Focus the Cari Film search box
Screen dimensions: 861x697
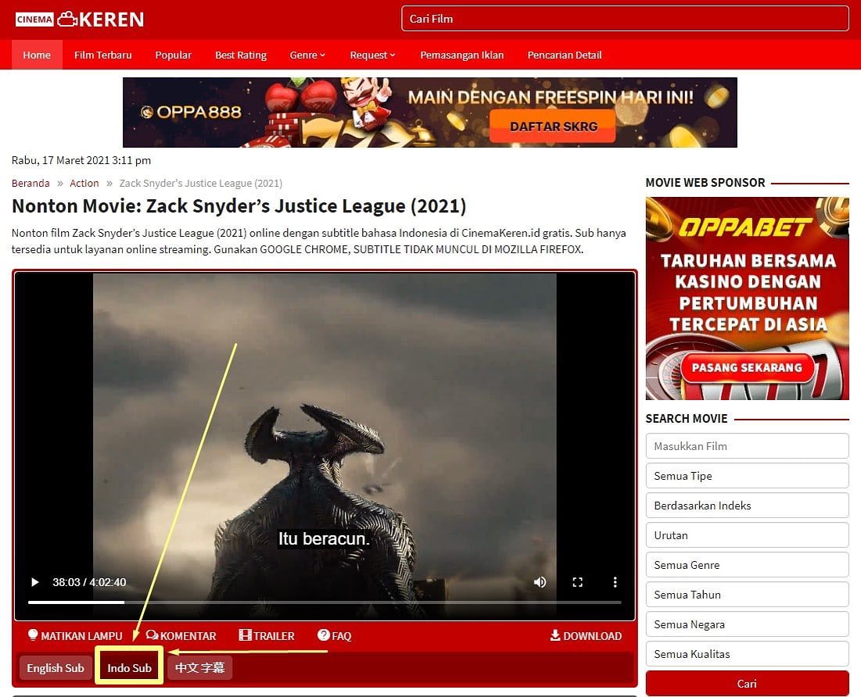[x=625, y=19]
